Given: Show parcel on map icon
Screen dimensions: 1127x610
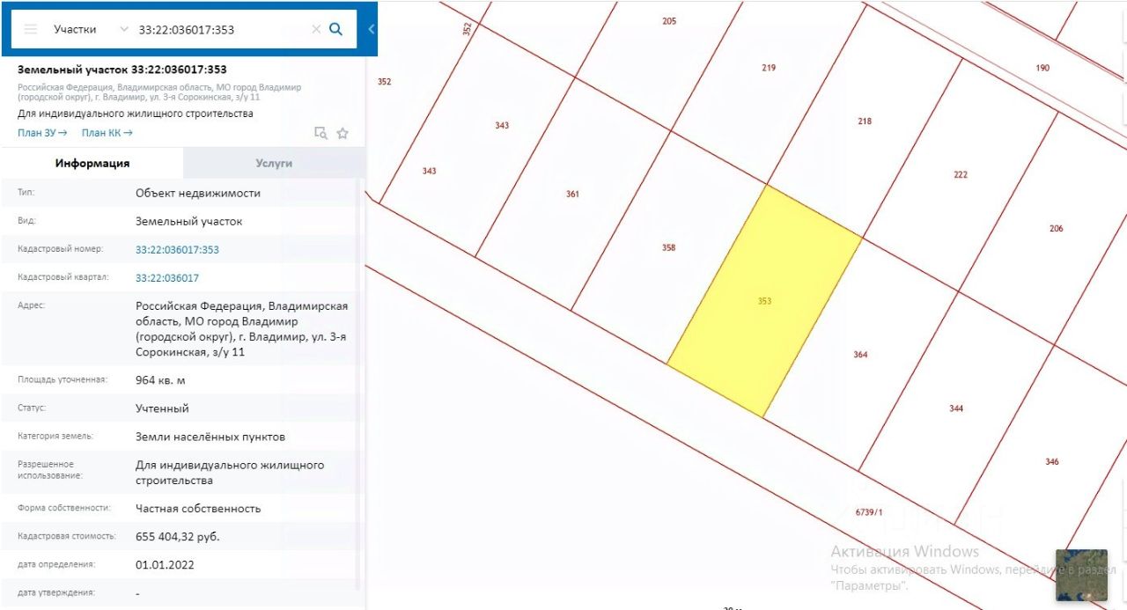Looking at the screenshot, I should click(321, 133).
